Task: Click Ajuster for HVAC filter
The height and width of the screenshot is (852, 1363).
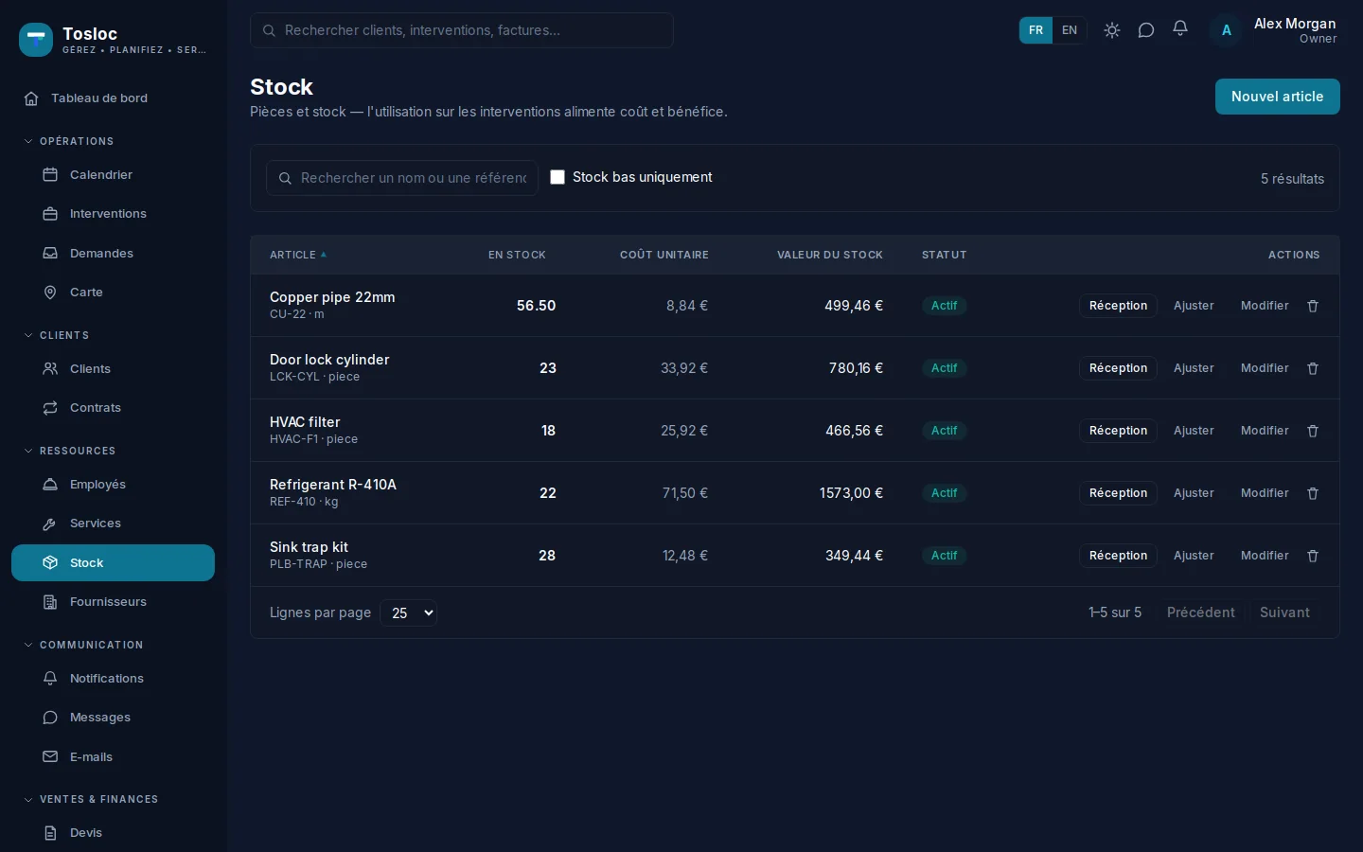Action: click(x=1194, y=431)
